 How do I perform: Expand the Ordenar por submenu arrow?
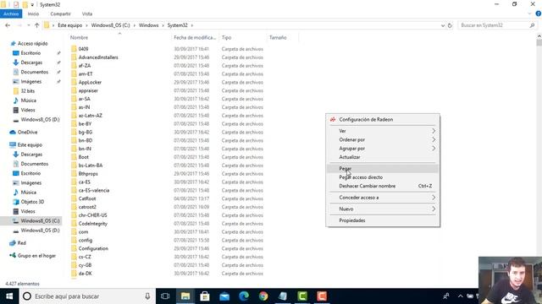(434, 139)
